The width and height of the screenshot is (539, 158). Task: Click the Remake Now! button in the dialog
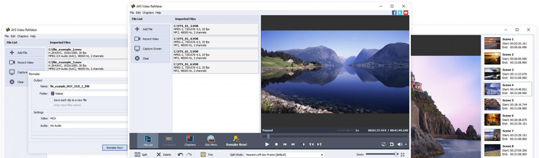pyautogui.click(x=115, y=148)
